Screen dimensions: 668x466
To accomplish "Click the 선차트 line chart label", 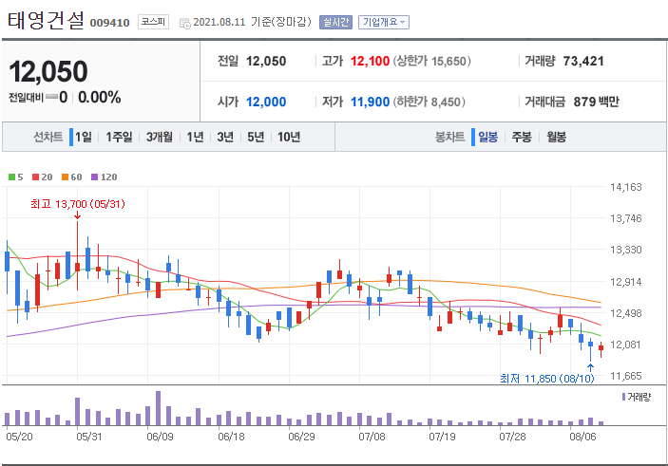I will click(x=48, y=137).
